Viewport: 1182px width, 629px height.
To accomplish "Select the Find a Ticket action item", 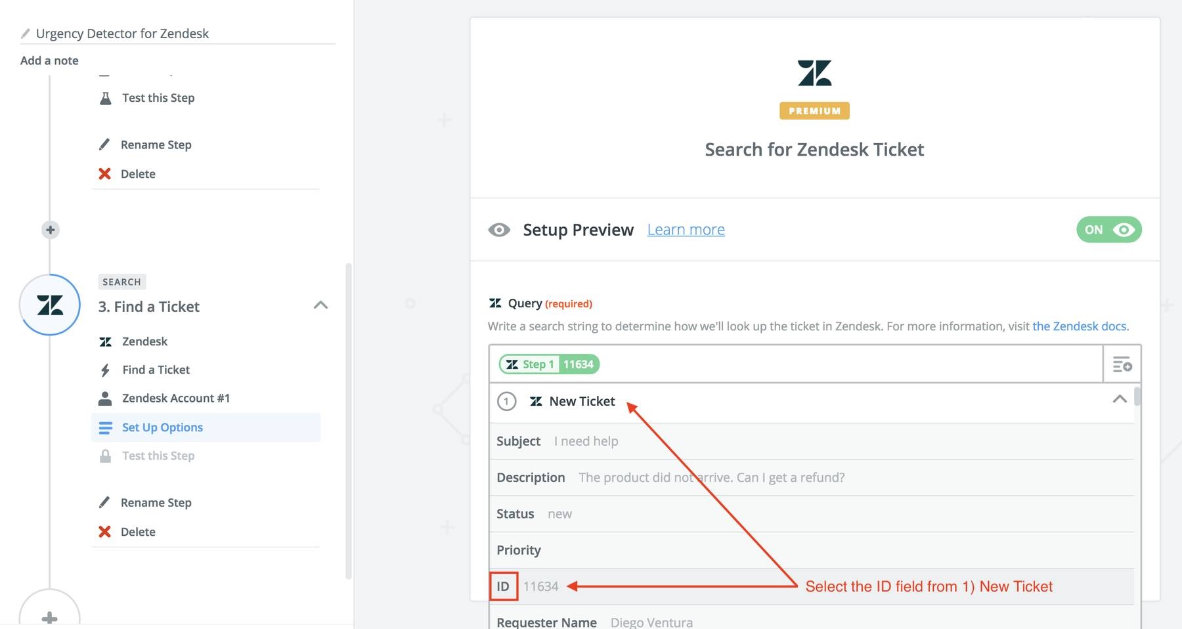I will [x=156, y=370].
